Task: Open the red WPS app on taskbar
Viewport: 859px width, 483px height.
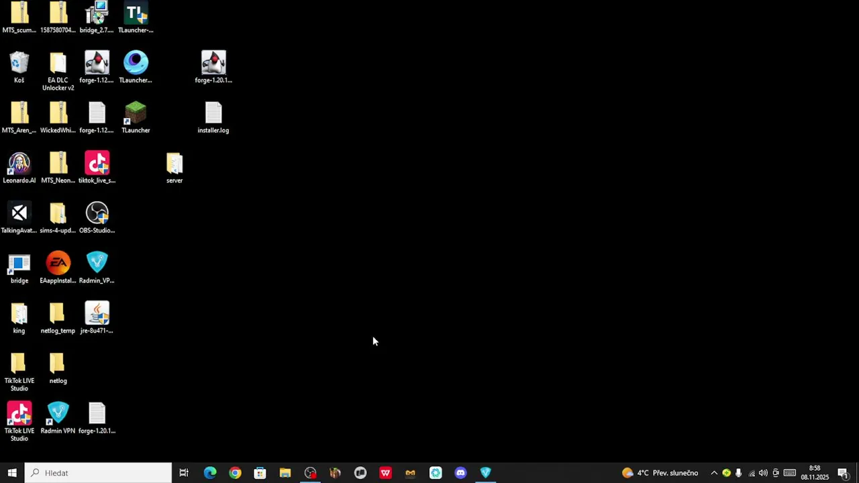Action: (385, 473)
